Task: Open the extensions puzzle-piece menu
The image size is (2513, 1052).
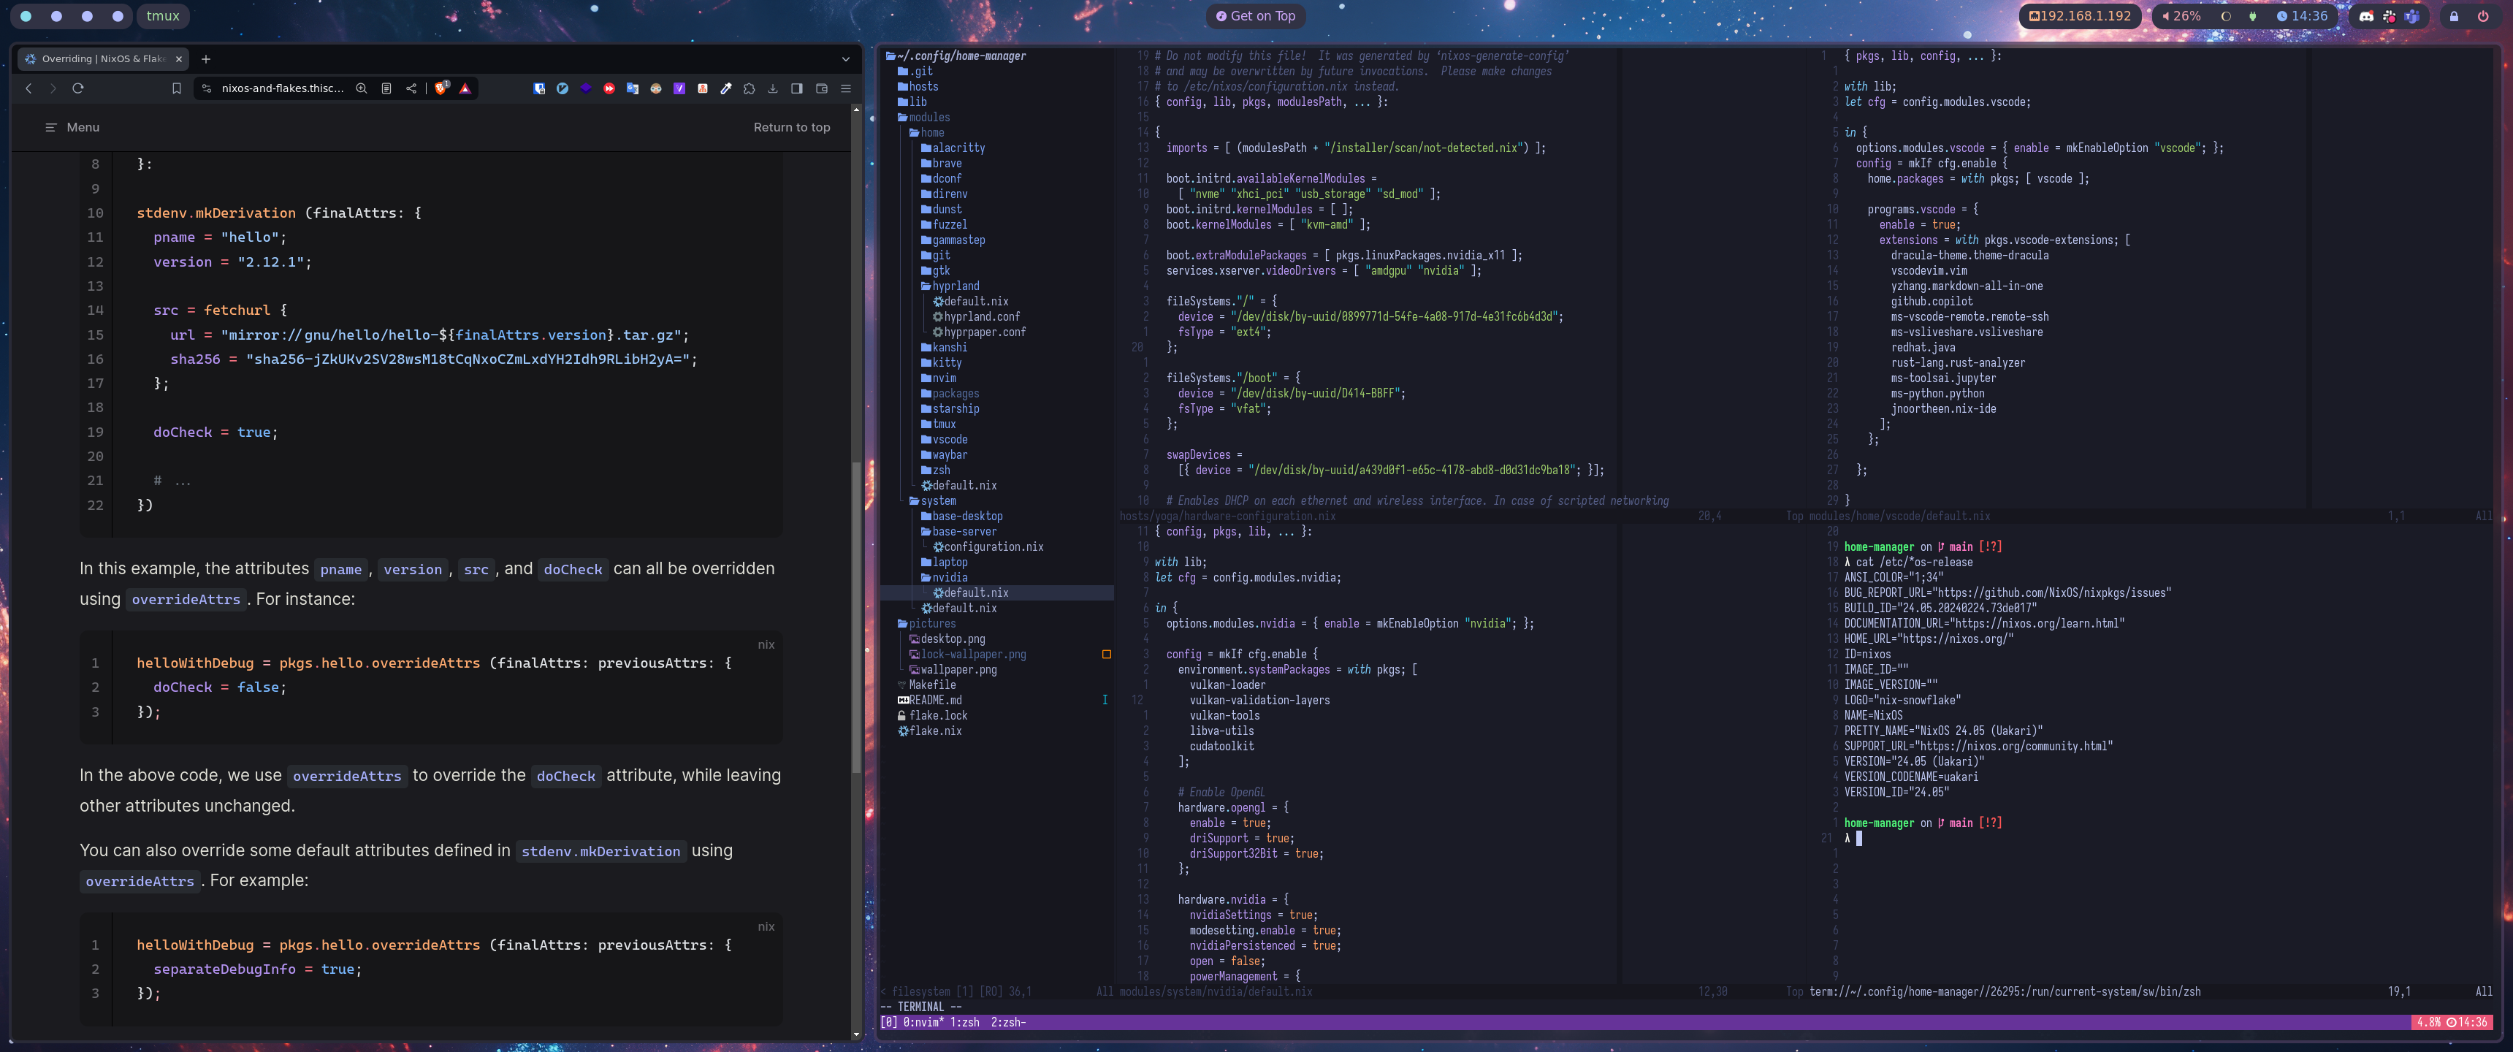Action: click(750, 88)
